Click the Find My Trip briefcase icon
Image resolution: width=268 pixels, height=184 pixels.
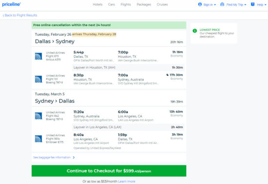pyautogui.click(x=222, y=4)
